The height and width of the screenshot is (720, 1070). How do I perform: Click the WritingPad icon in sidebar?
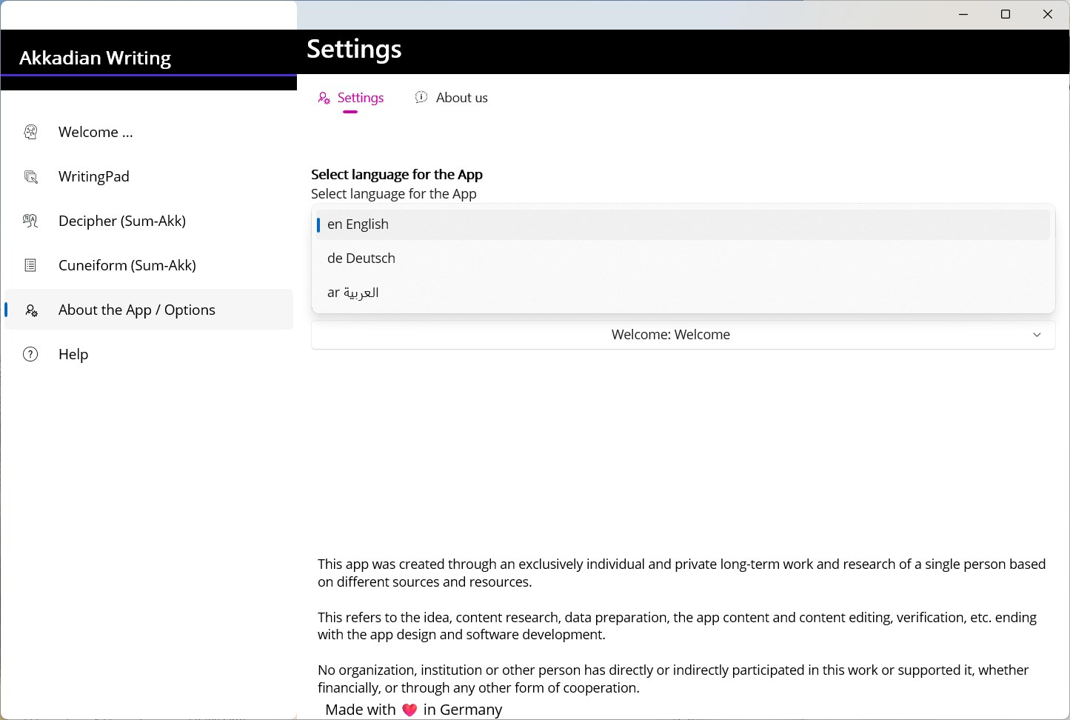[30, 176]
